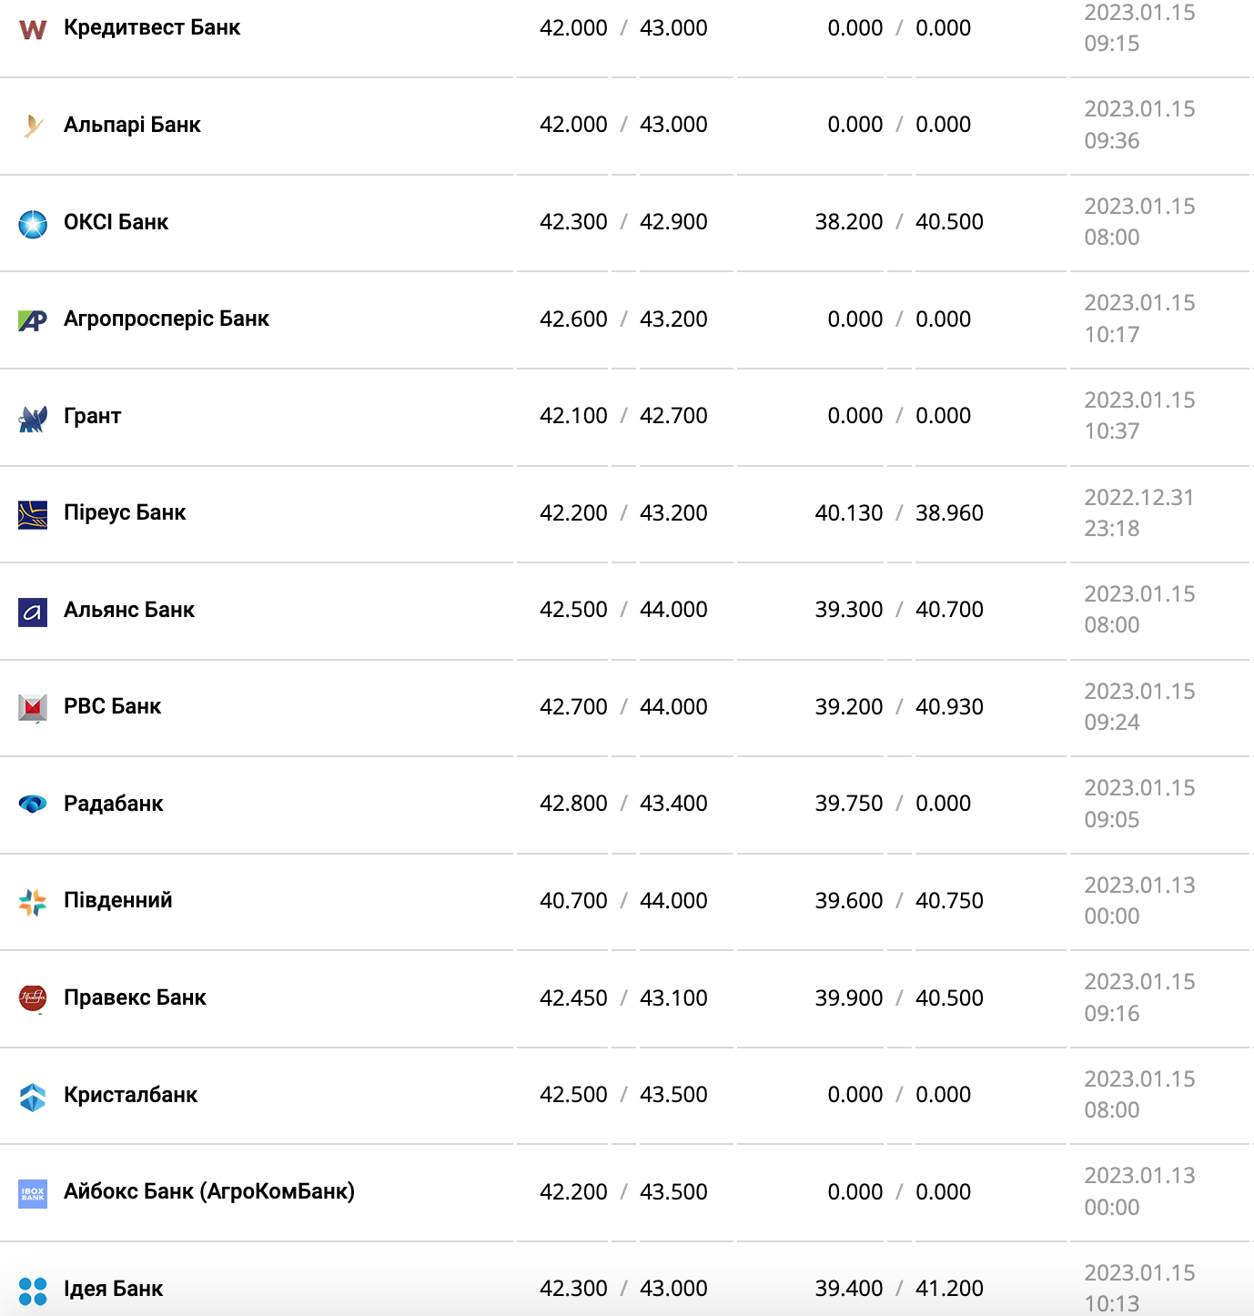Click the Кристалбанк logo icon
Viewport: 1254px width, 1316px height.
coord(33,1097)
